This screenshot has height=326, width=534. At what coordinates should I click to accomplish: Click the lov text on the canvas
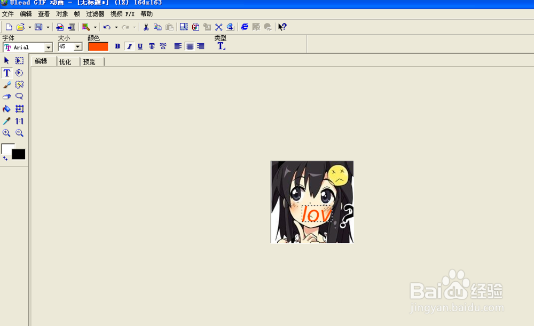(317, 214)
